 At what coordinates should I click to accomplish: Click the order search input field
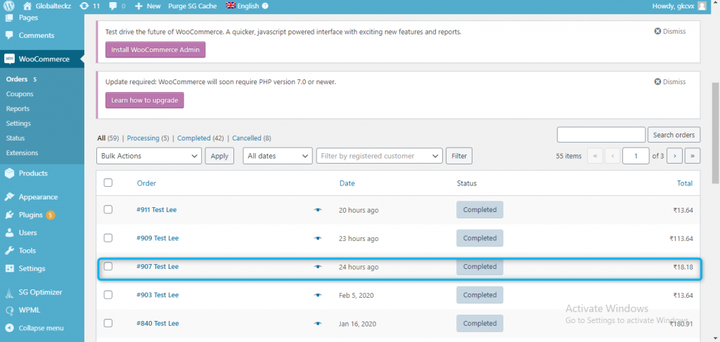(x=601, y=135)
